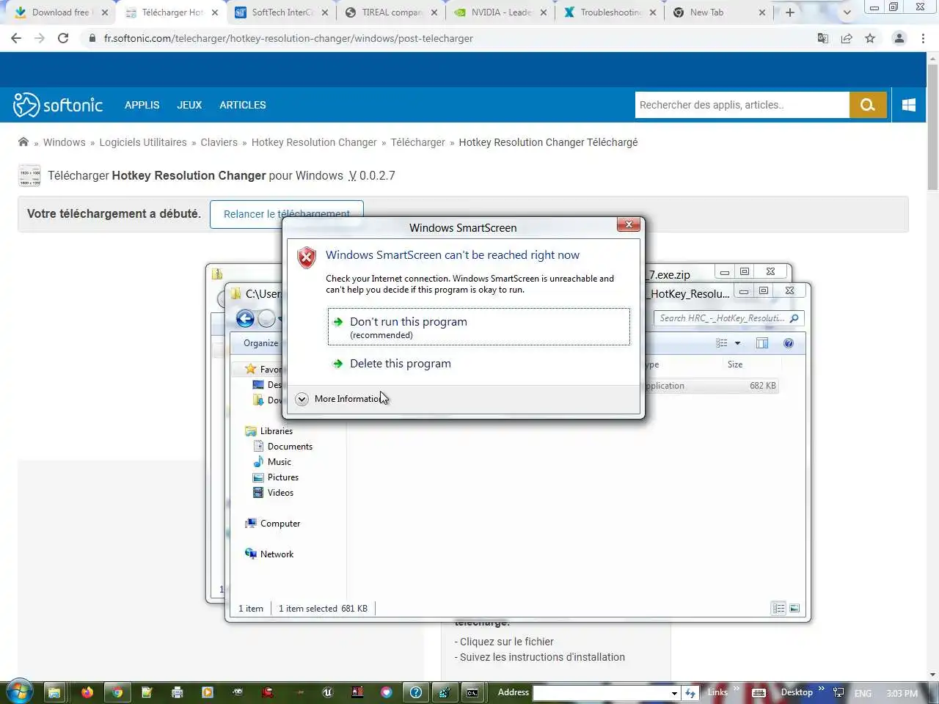
Task: Open the APPLIS menu item
Action: click(x=142, y=105)
